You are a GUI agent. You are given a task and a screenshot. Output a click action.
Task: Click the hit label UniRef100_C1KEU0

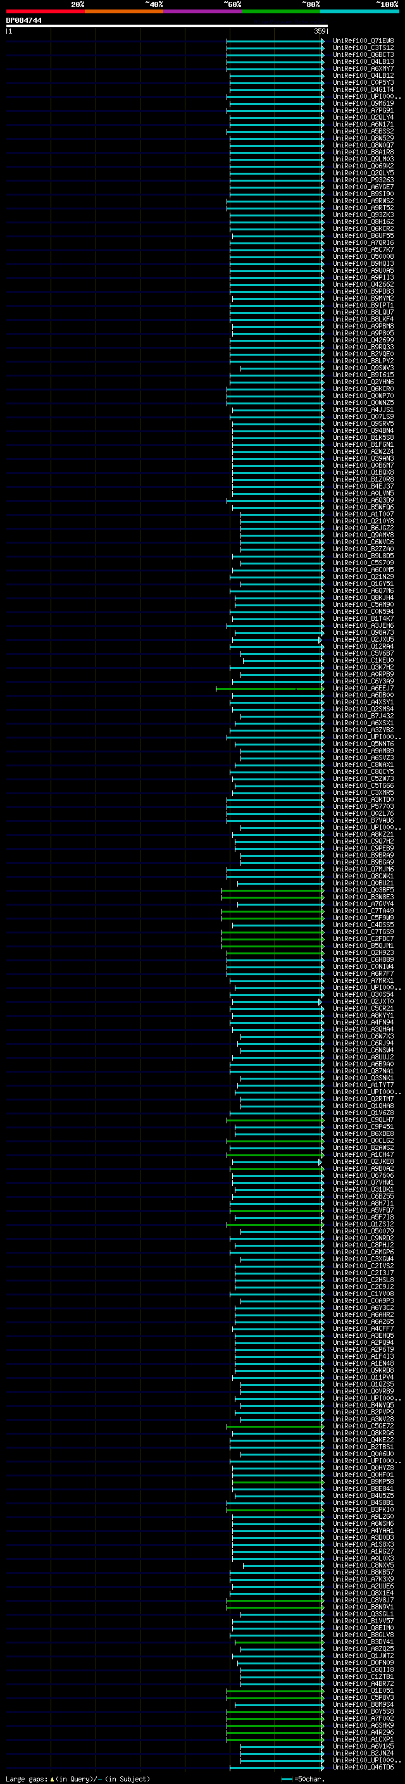point(363,660)
